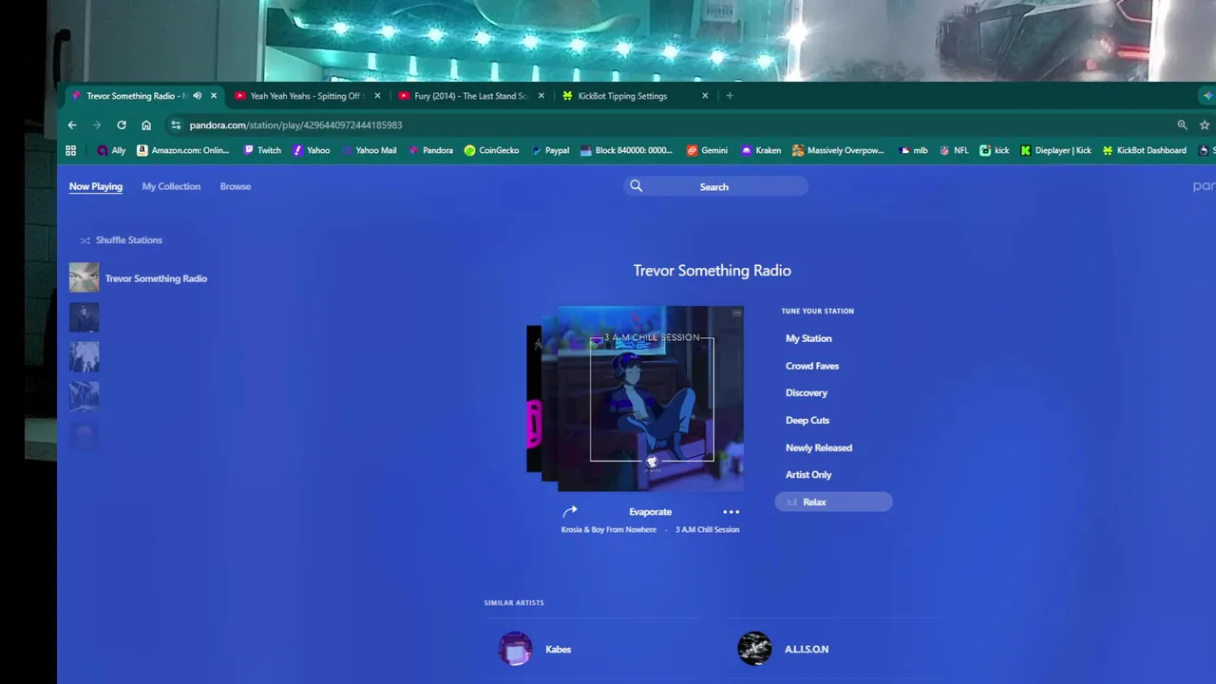Close the KickBot Tipping Settings tab
Screen dimensions: 1216x684
click(705, 96)
